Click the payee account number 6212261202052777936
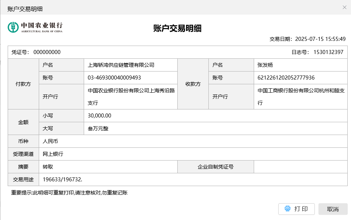The image size is (351, 220). (286, 78)
